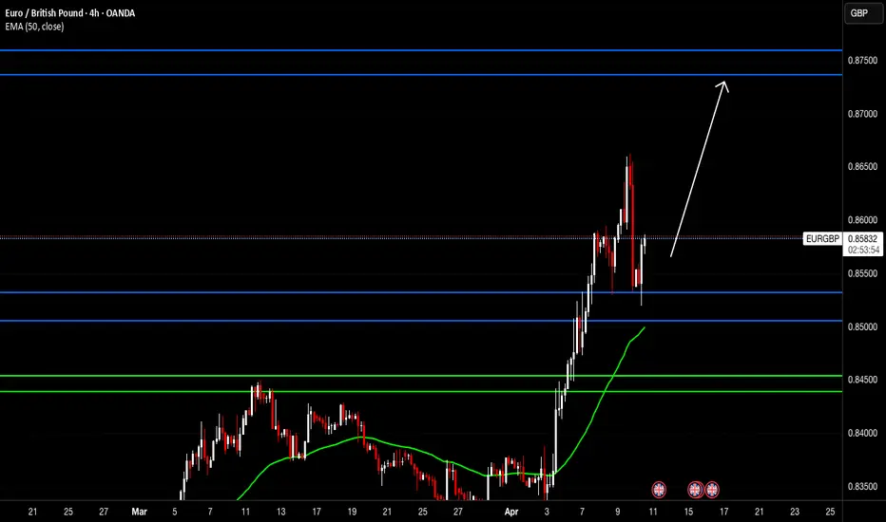Click the 19 date label on time axis
The height and width of the screenshot is (522, 886).
click(x=352, y=512)
